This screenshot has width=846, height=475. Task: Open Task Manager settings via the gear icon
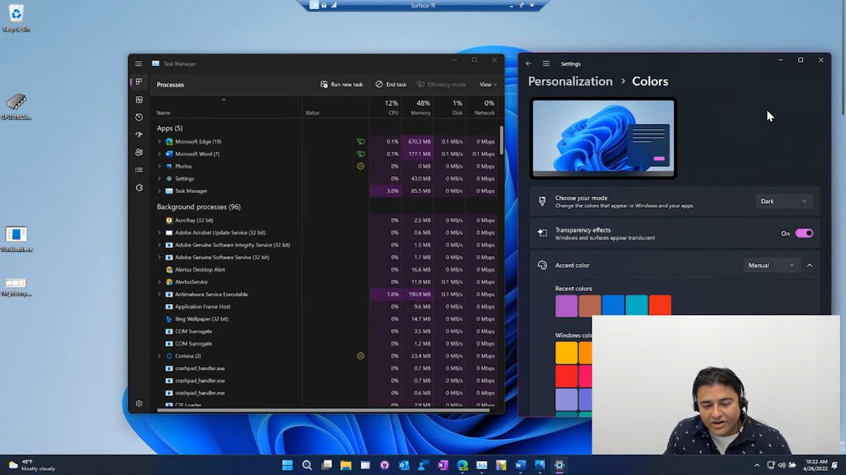(x=139, y=403)
